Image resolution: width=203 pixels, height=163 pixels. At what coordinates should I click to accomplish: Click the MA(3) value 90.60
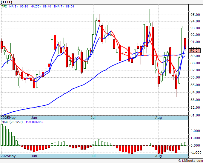(24, 7)
